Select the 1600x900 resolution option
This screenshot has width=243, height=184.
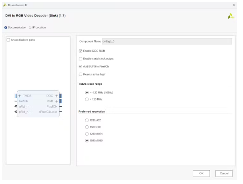[x=87, y=127]
